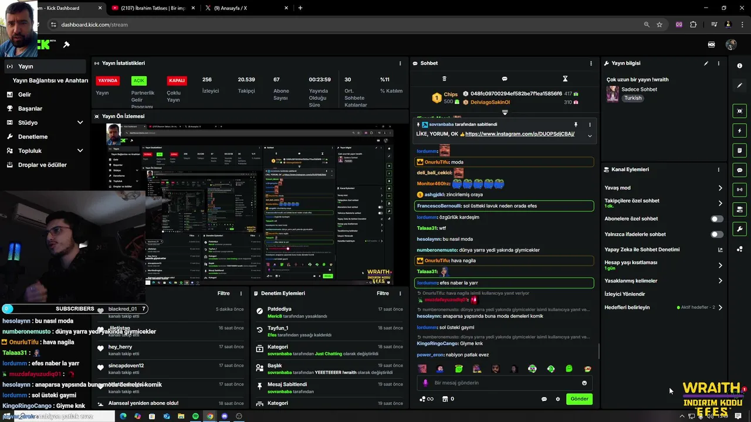The image size is (751, 422).
Task: Open the user avatar in top right
Action: pos(731,45)
